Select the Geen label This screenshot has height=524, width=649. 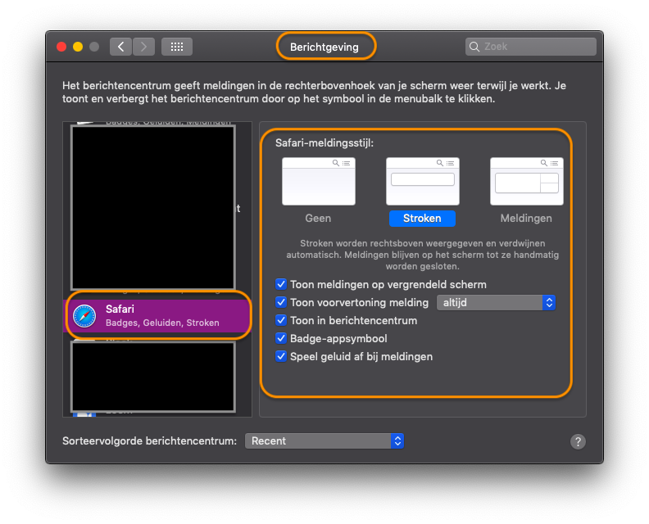point(318,219)
